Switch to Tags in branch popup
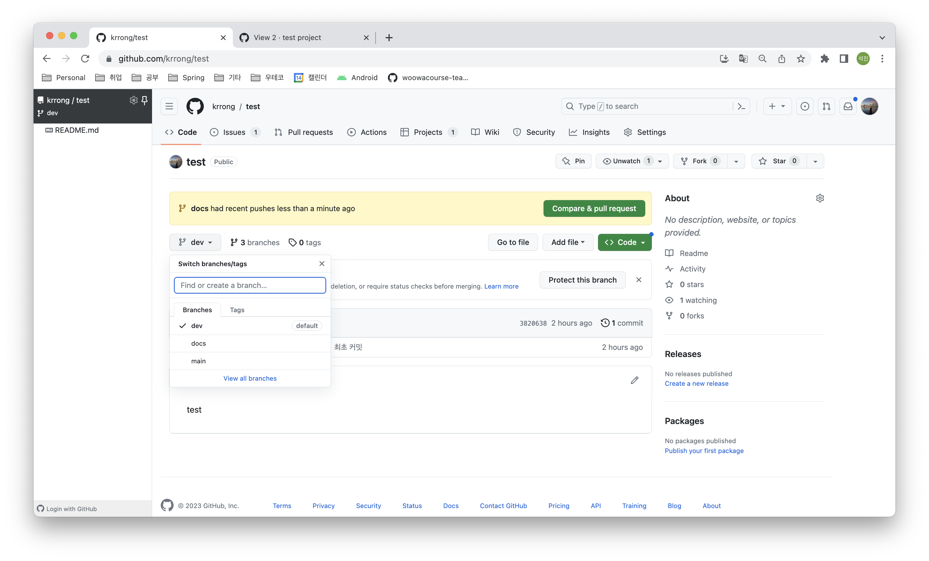929x561 pixels. (237, 310)
